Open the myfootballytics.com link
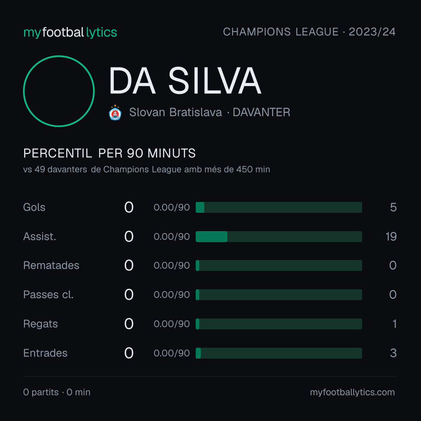Viewport: 421px width, 421px height. [352, 392]
